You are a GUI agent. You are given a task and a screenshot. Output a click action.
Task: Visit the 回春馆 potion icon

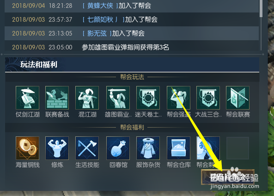click(x=118, y=148)
